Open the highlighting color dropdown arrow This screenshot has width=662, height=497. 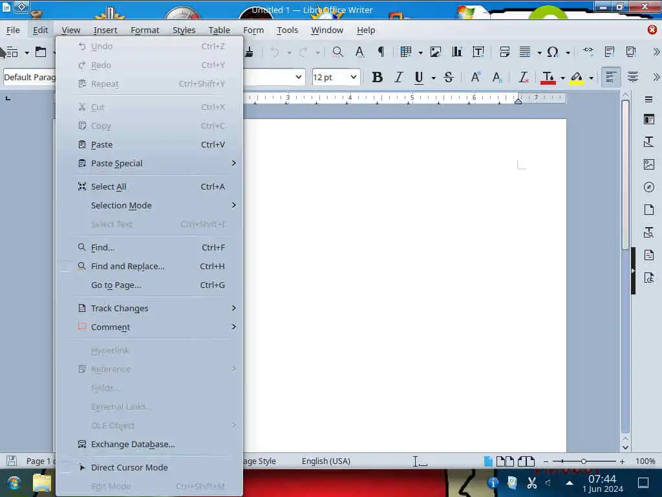[x=591, y=78]
